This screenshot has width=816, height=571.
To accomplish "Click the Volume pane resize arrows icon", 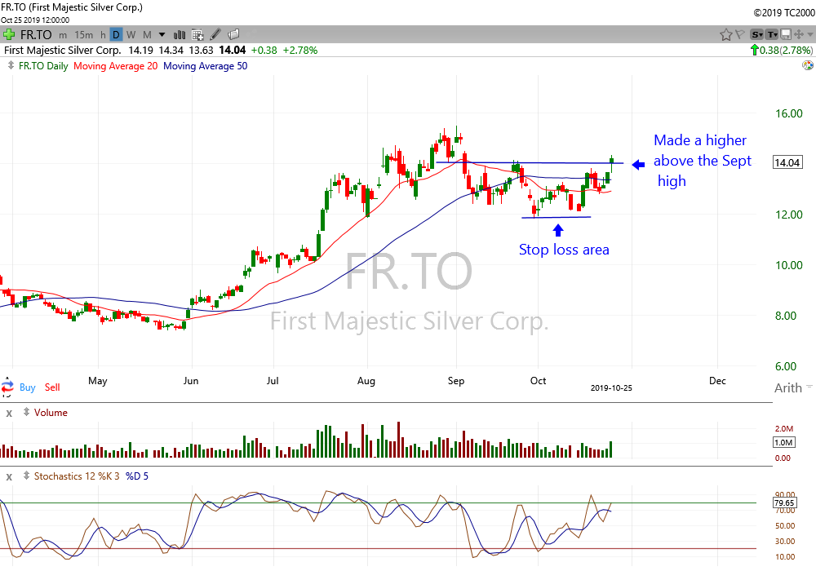I will tap(26, 412).
